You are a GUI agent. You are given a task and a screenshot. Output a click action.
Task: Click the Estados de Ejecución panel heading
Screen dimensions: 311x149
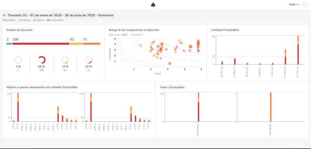(x=19, y=30)
